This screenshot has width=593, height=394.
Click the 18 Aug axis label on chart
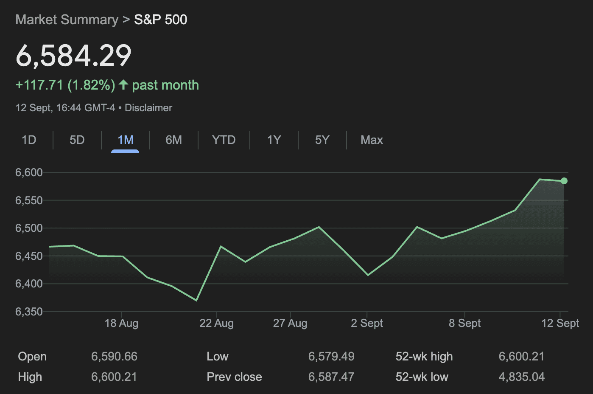point(122,323)
